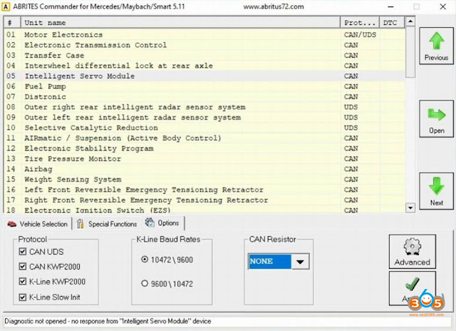Select Selective Catalytic Reduction row
Viewport: 456px width, 331px height.
(204, 128)
